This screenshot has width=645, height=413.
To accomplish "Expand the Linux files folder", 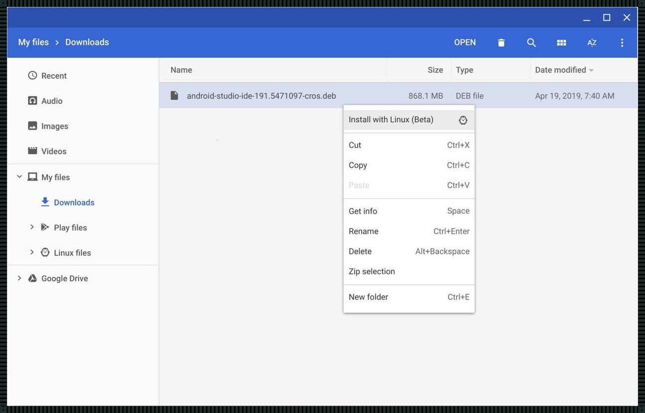I will pos(32,252).
